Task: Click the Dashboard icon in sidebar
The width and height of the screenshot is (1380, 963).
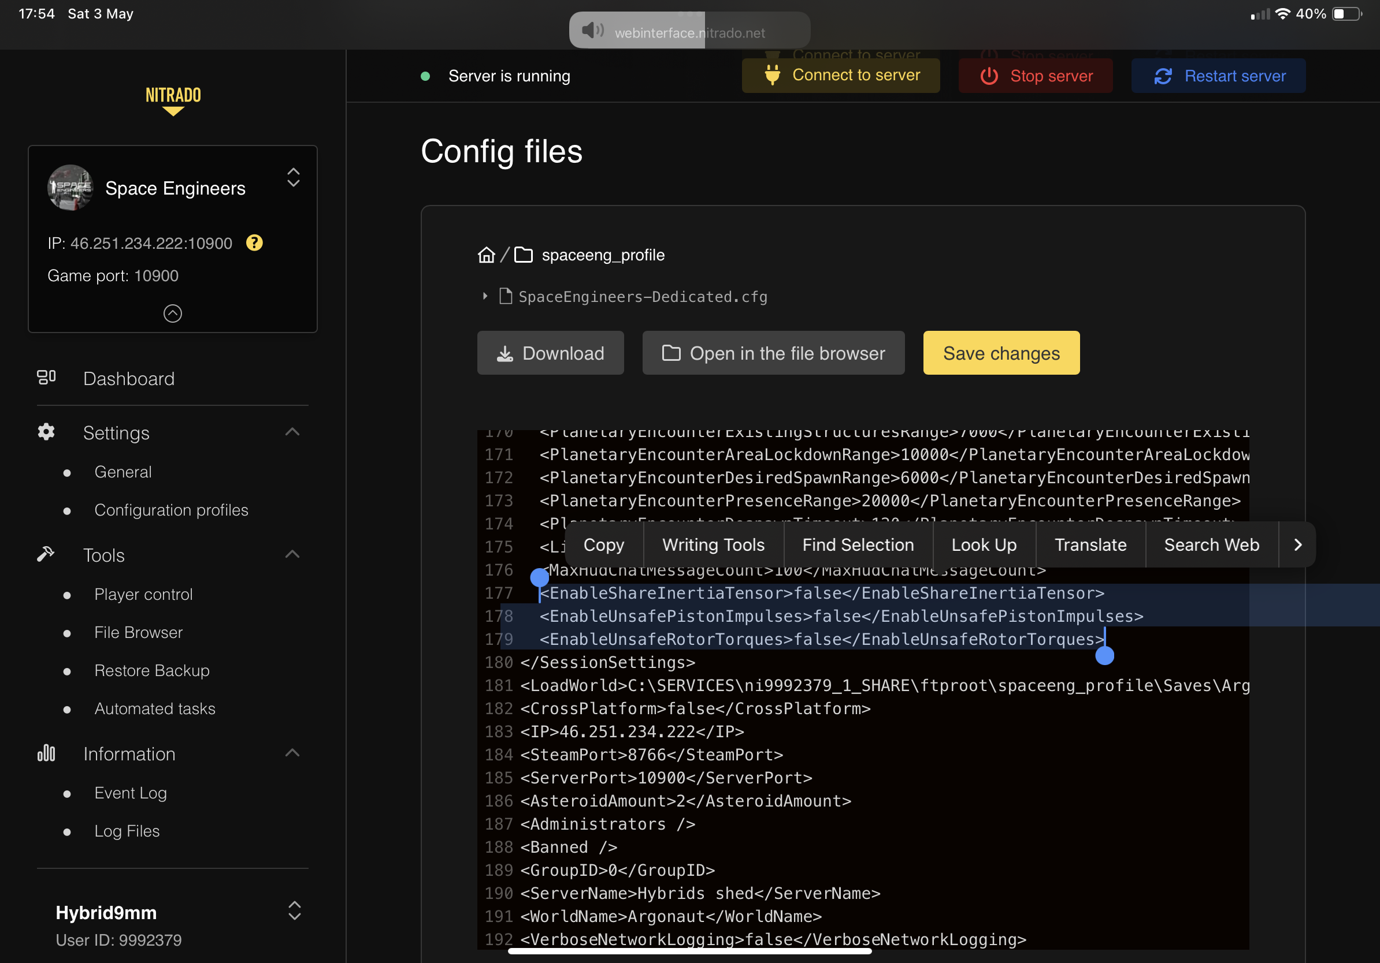Action: coord(46,377)
